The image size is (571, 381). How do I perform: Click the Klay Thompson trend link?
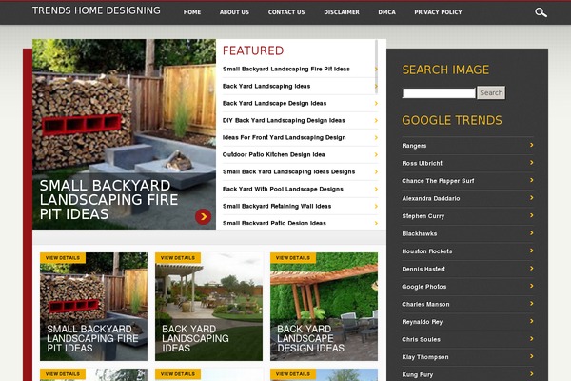click(425, 357)
